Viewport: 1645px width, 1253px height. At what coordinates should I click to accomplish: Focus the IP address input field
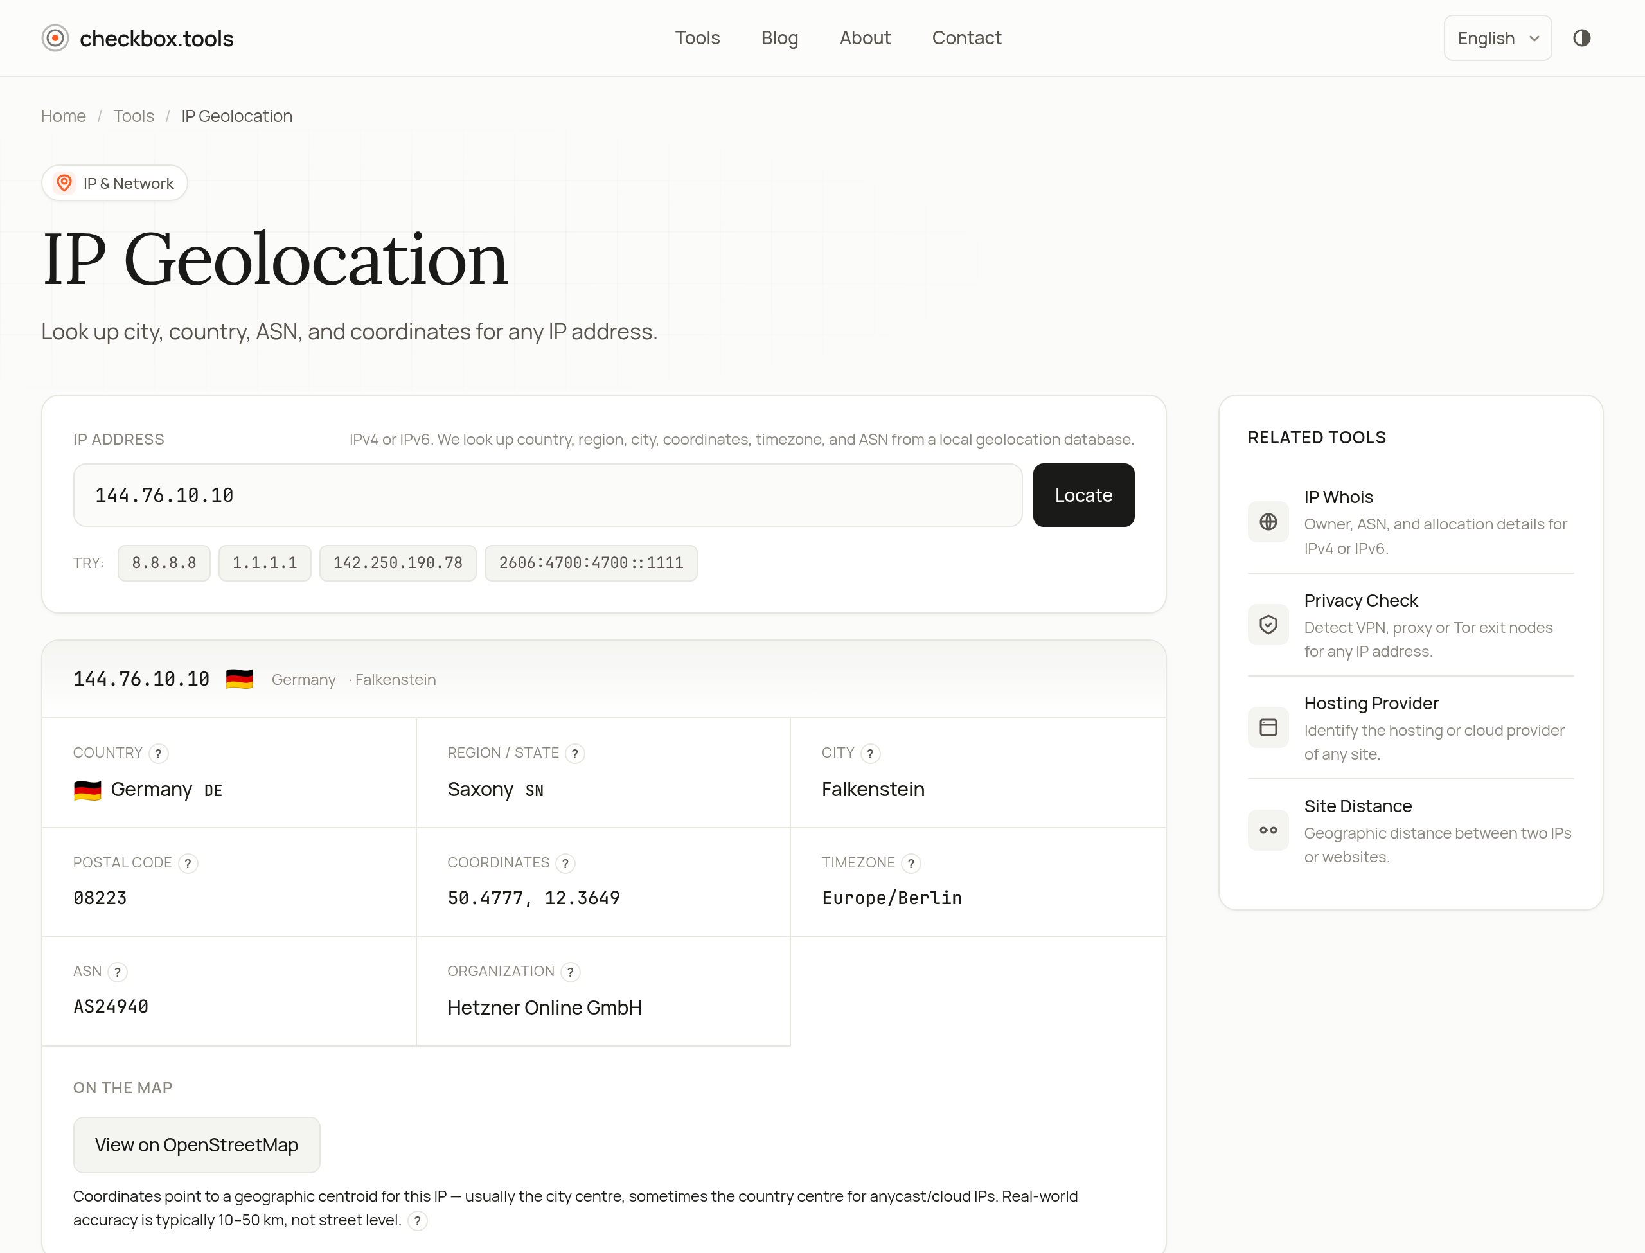click(547, 495)
